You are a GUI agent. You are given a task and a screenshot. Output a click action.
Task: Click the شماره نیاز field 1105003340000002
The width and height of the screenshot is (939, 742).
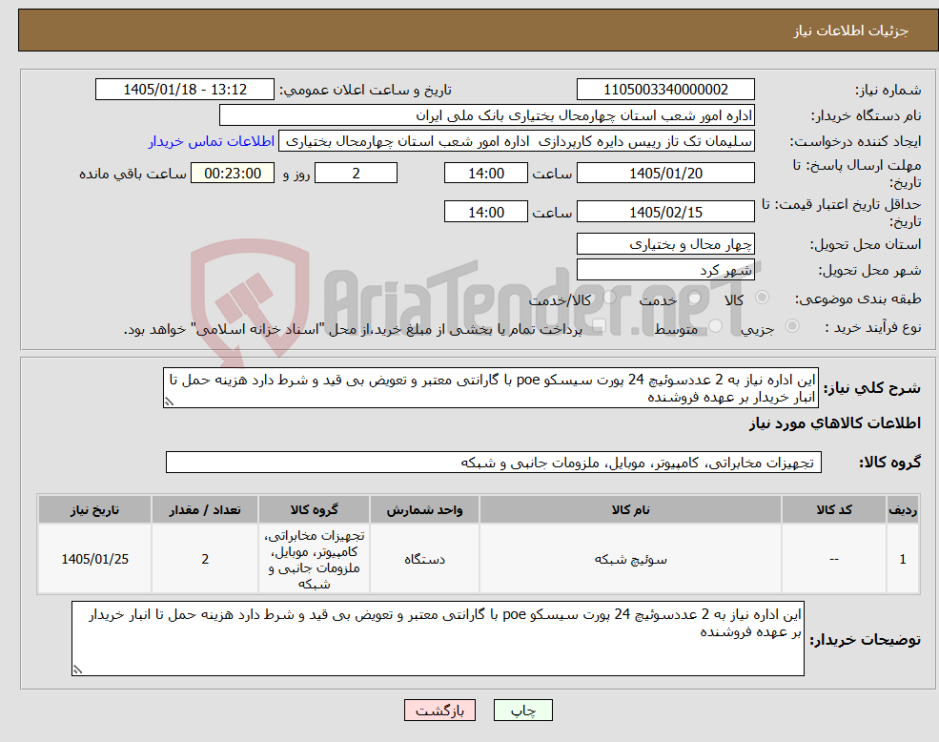tap(665, 90)
